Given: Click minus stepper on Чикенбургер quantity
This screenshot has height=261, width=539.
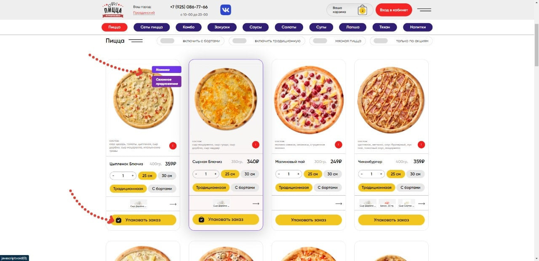Looking at the screenshot, I should click(x=362, y=174).
